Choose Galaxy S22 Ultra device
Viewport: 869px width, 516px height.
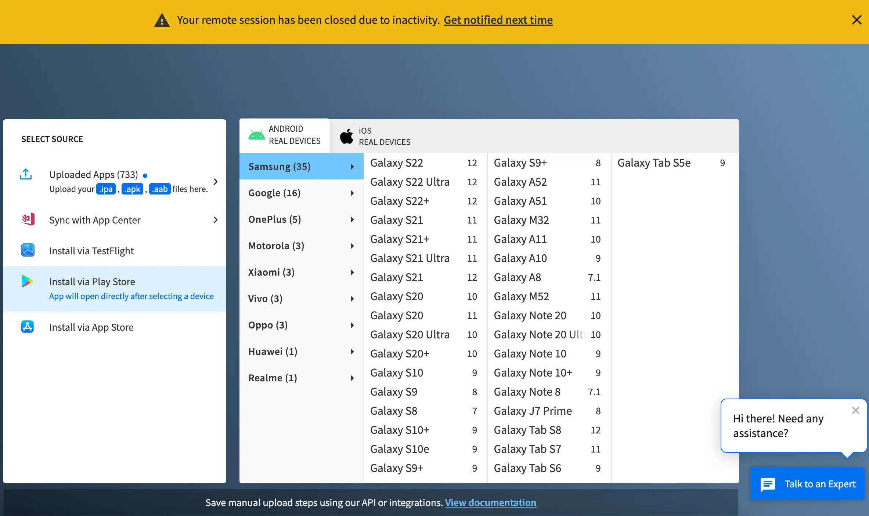410,182
